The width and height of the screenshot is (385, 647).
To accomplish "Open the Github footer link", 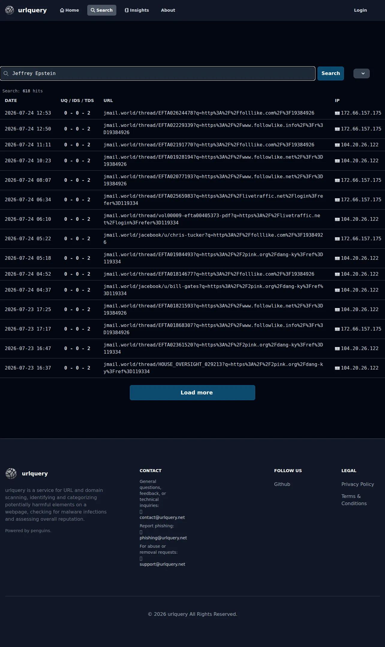I will pyautogui.click(x=282, y=484).
